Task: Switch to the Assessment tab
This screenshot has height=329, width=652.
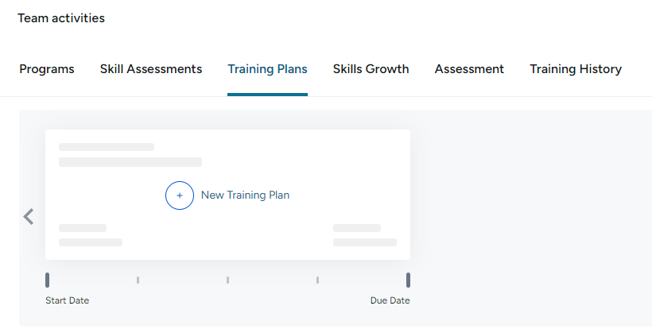Action: [x=469, y=69]
